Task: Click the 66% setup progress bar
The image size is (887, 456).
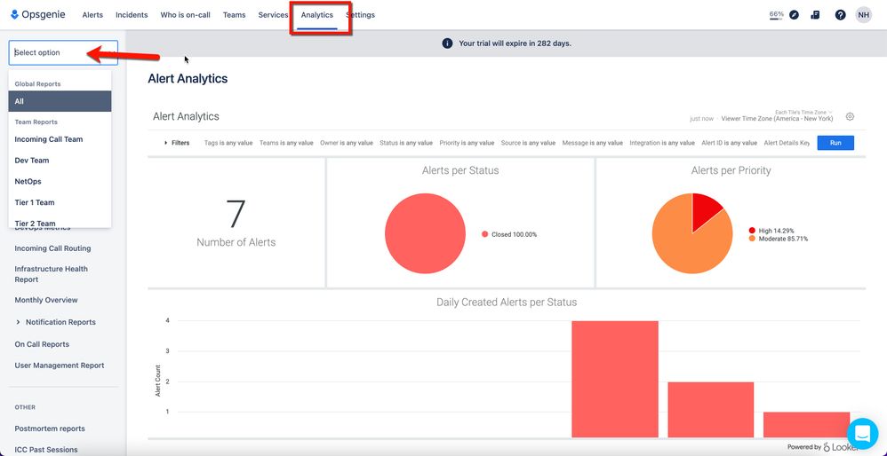Action: tap(776, 15)
